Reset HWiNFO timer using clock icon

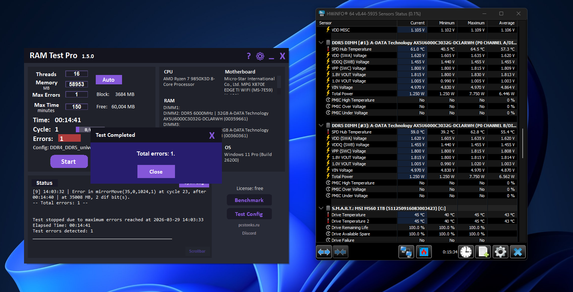tap(466, 252)
